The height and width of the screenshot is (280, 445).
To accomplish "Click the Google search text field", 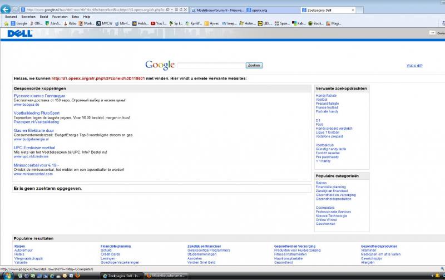I will pos(211,65).
